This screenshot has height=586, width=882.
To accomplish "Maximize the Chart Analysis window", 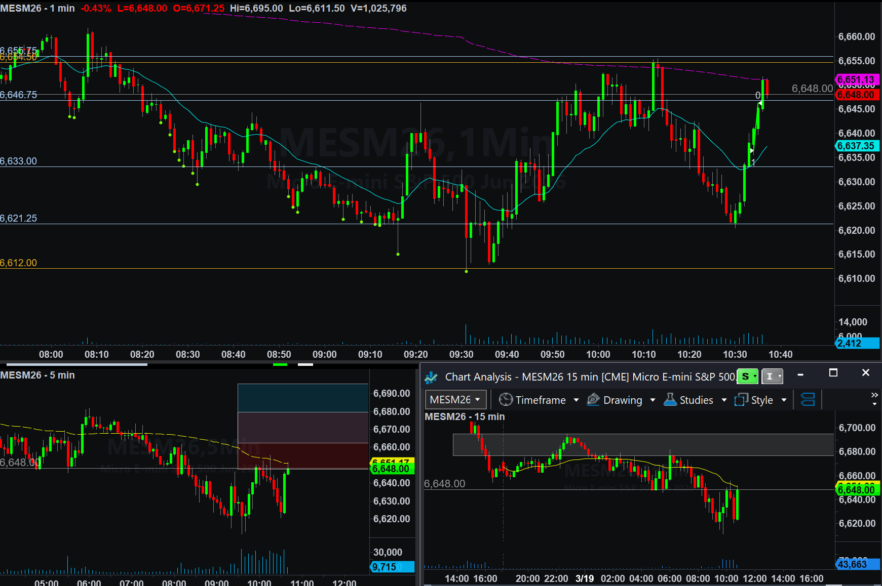I will click(833, 373).
